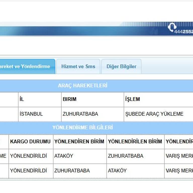Open the Hareket ve Yönlendirme tab

[27, 66]
